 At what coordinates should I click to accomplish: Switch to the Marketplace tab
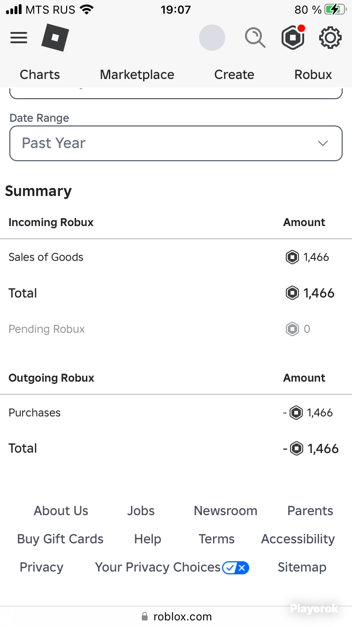point(137,75)
